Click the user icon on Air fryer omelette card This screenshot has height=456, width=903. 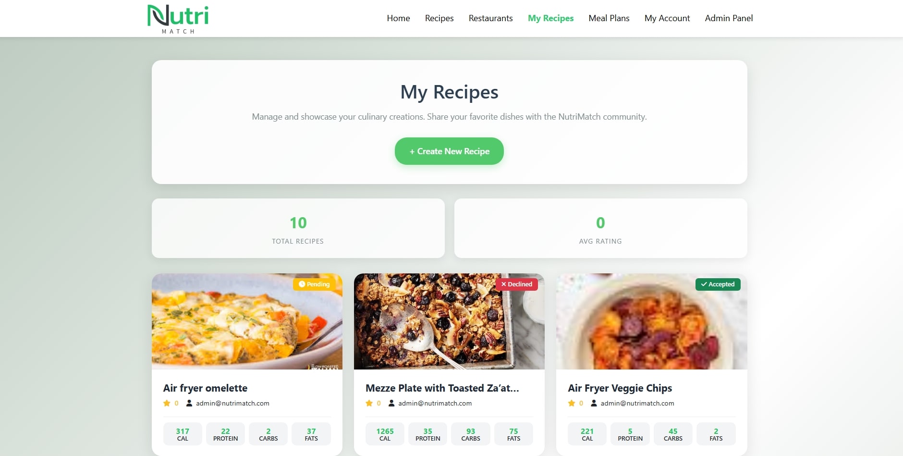[x=189, y=403]
